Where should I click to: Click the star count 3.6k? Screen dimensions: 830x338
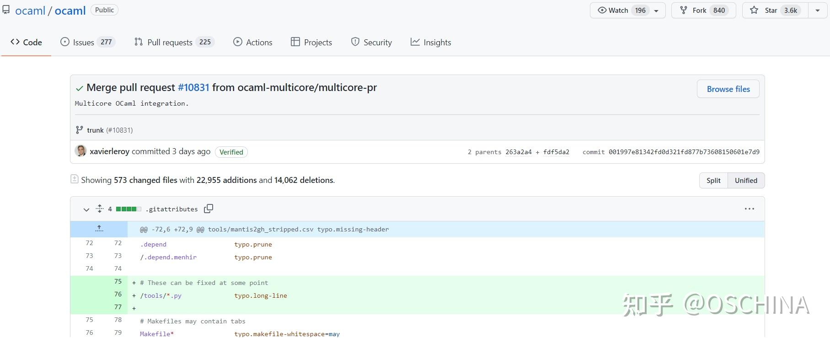pyautogui.click(x=791, y=10)
